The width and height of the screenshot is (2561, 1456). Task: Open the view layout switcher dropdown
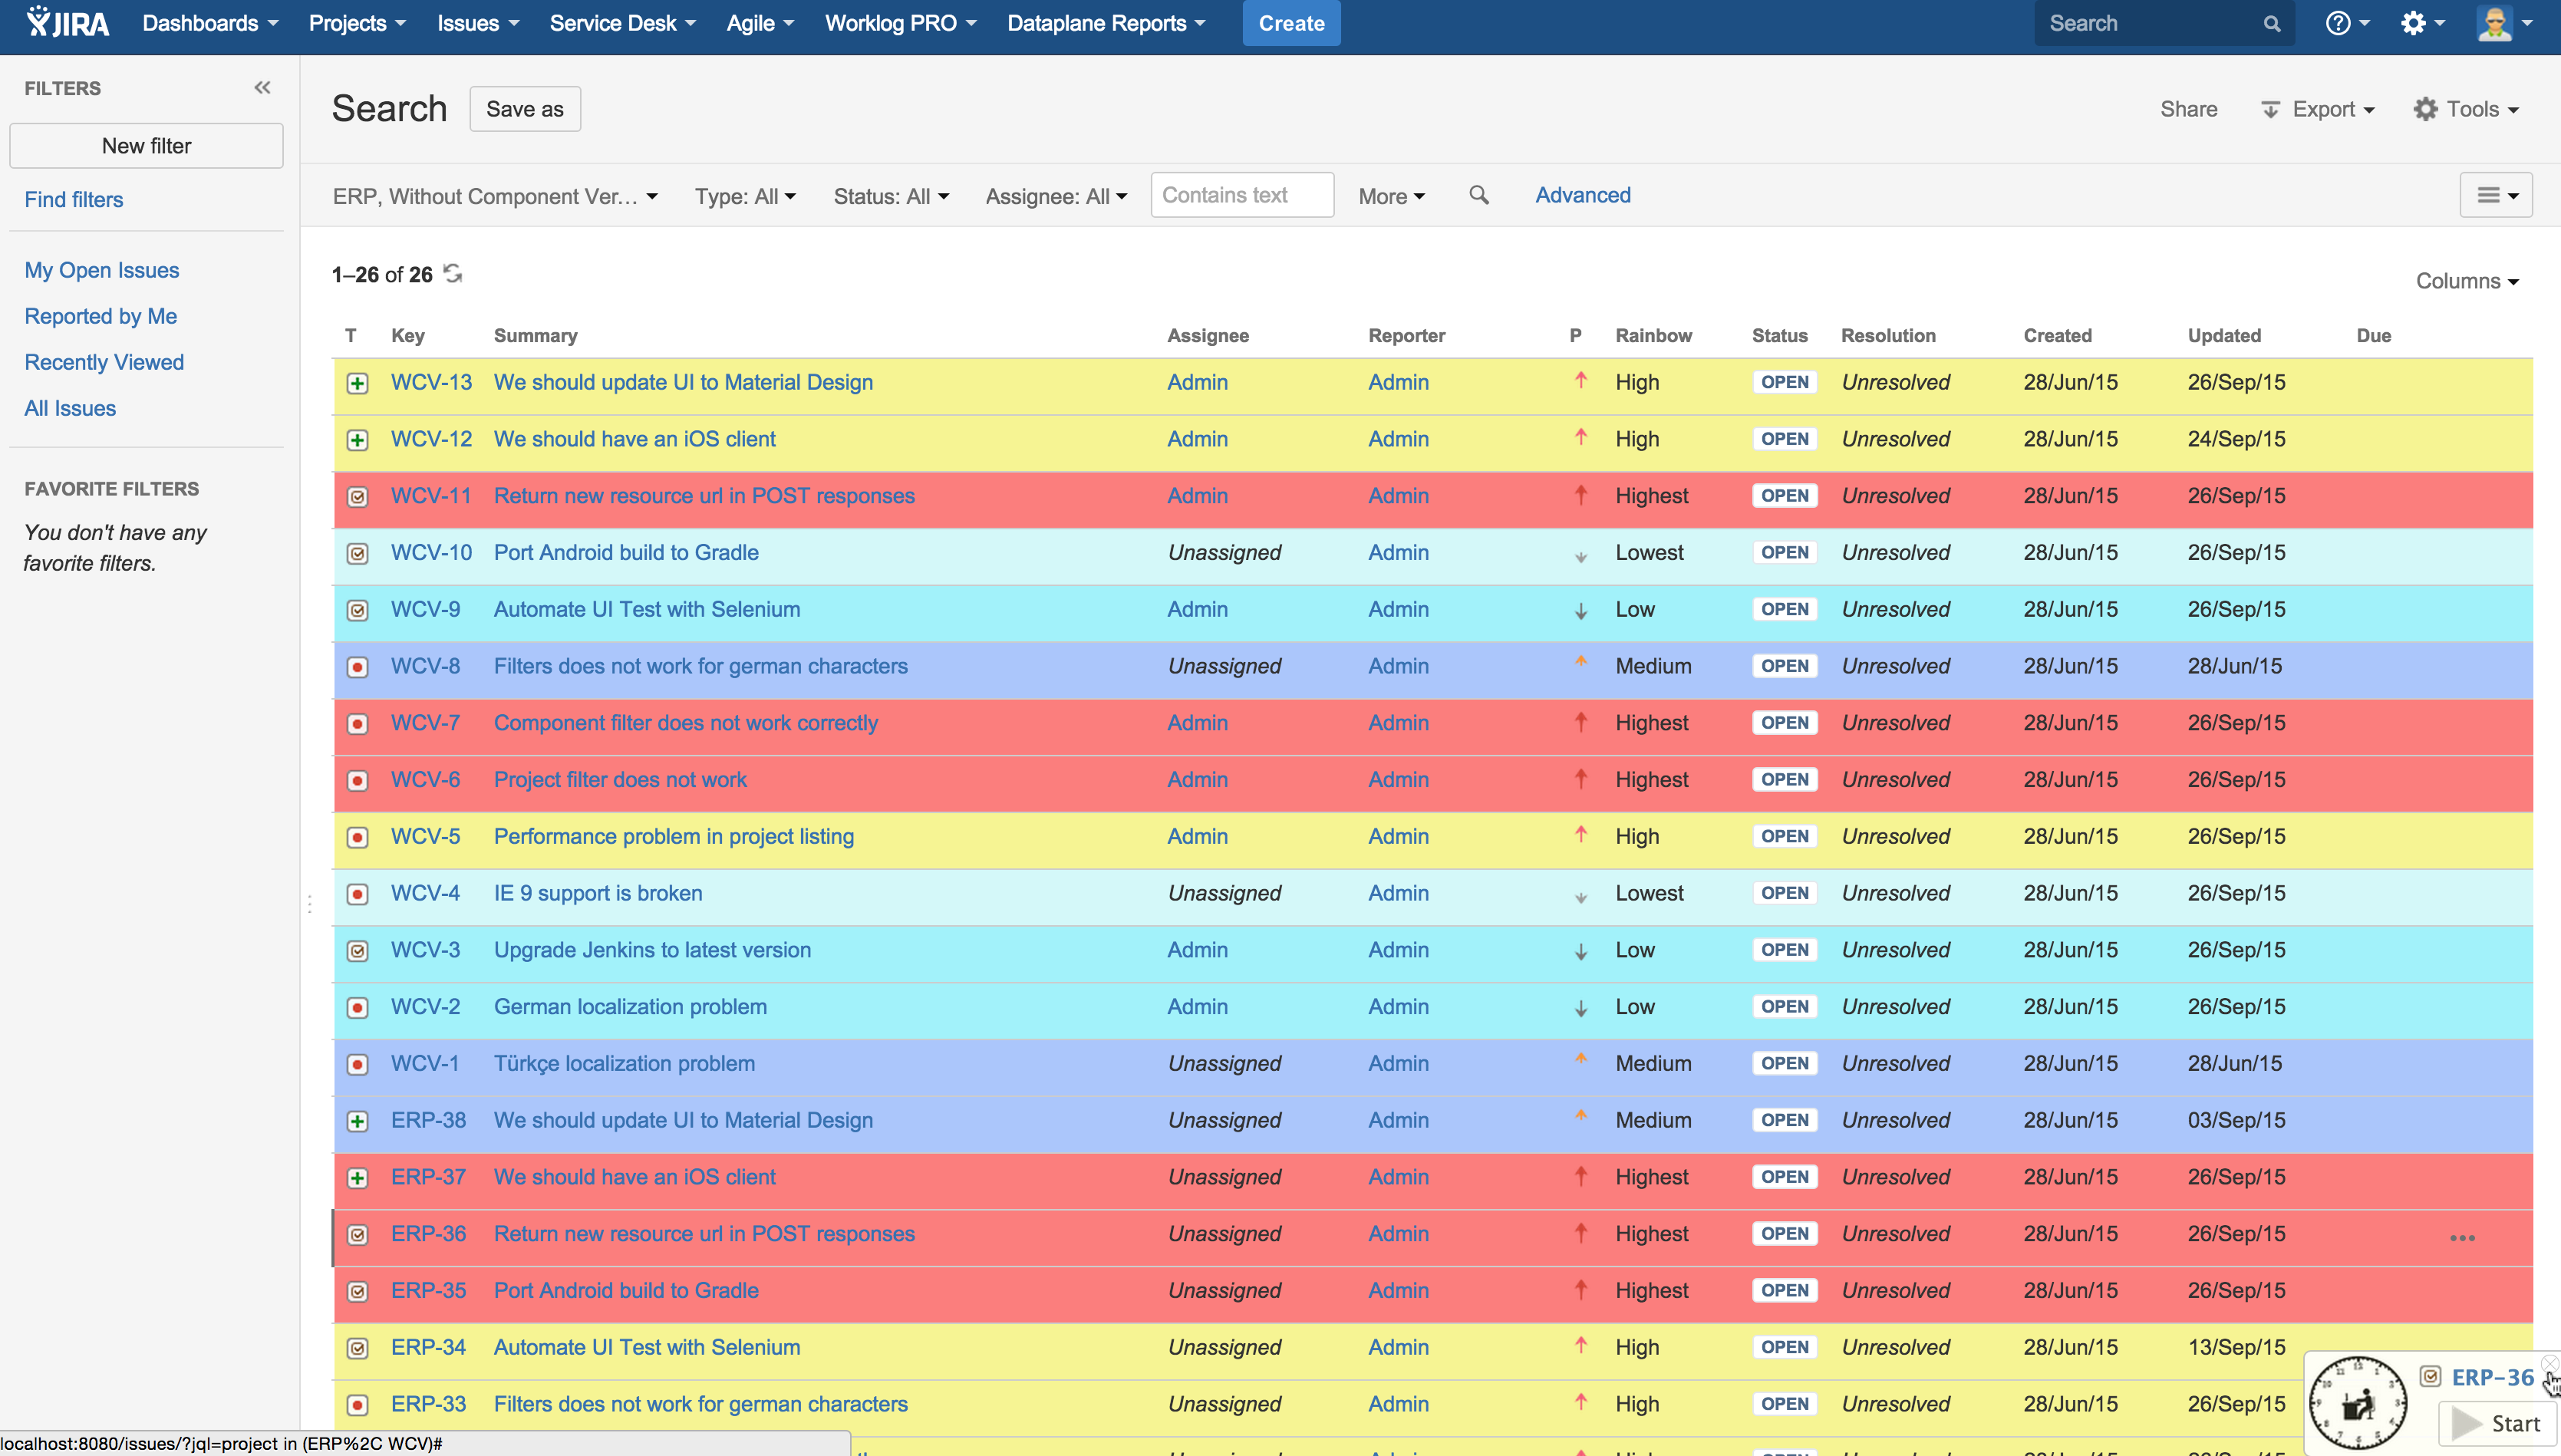click(x=2495, y=195)
